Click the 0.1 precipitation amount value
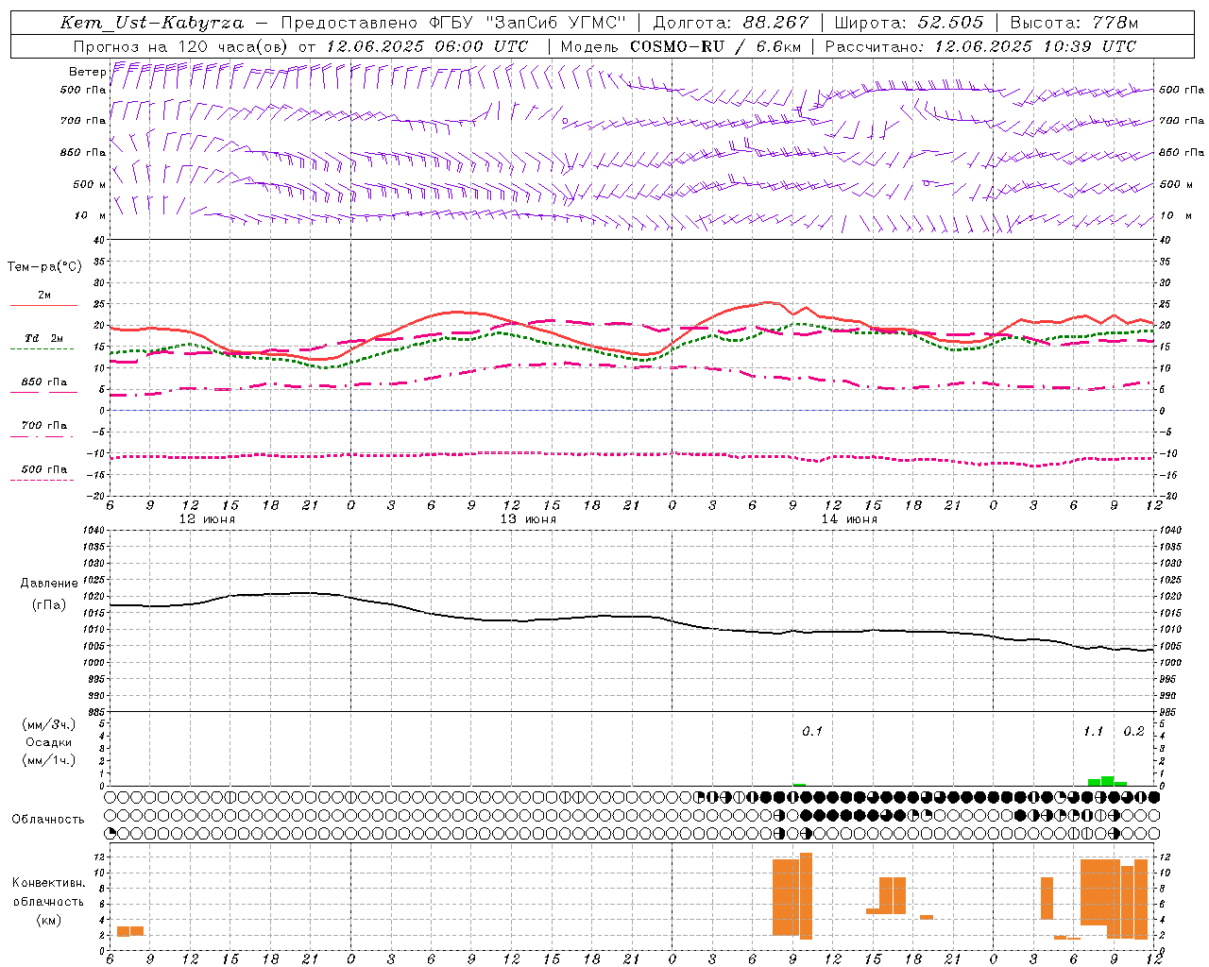 [x=812, y=732]
